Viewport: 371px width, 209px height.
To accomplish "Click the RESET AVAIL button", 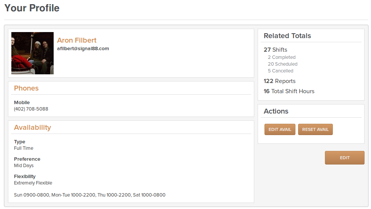I will [x=315, y=129].
